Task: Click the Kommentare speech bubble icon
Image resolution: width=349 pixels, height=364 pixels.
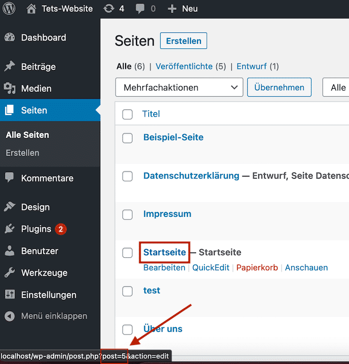Action: click(9, 178)
